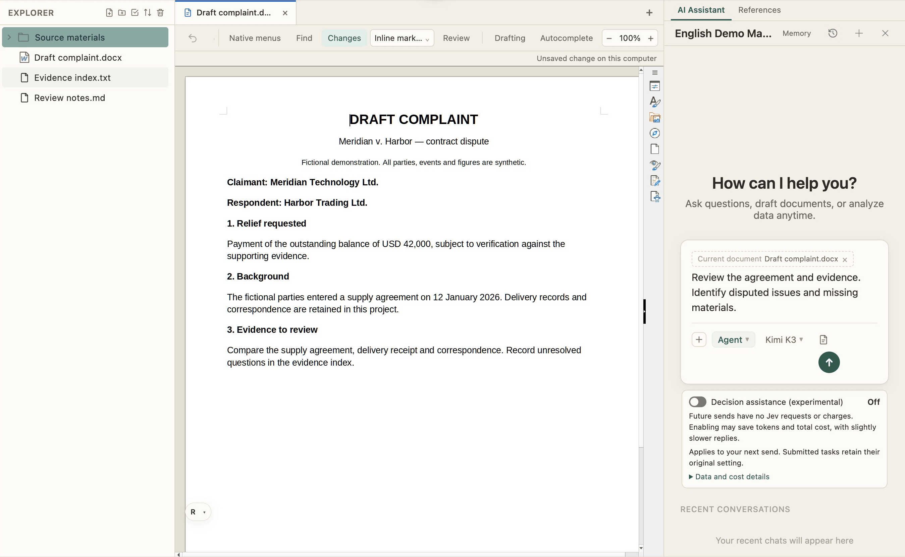Click the prompt text 'Review the agreement and evidence'
The width and height of the screenshot is (905, 557).
tap(776, 277)
